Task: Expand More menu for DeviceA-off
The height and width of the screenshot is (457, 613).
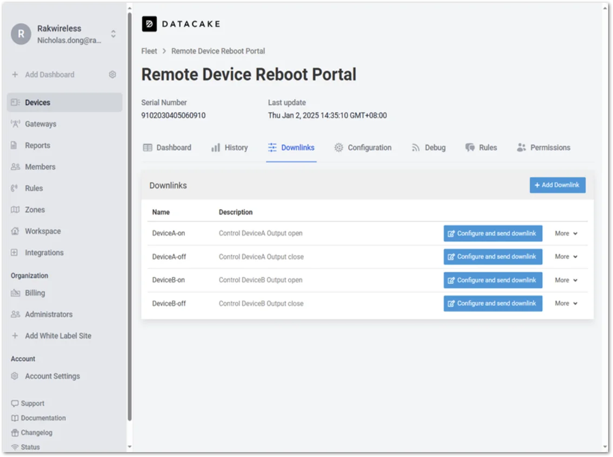Action: [566, 257]
